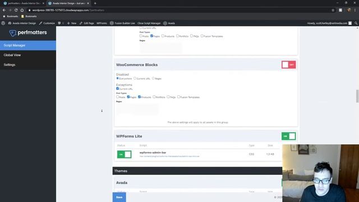
Task: Open Settings in perfmatters sidebar
Action: (28, 65)
